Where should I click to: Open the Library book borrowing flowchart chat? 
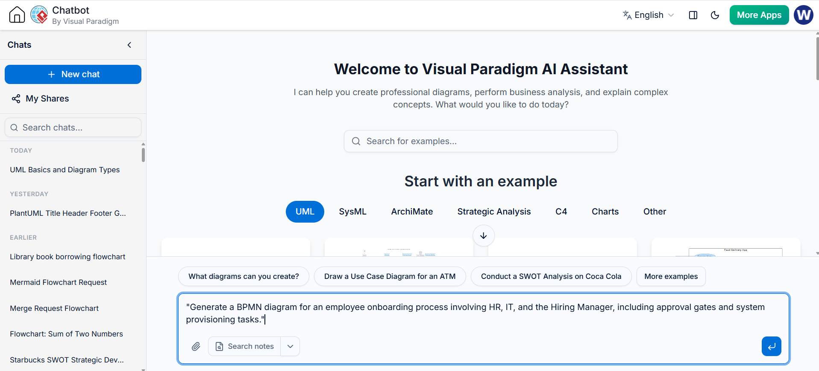click(68, 257)
